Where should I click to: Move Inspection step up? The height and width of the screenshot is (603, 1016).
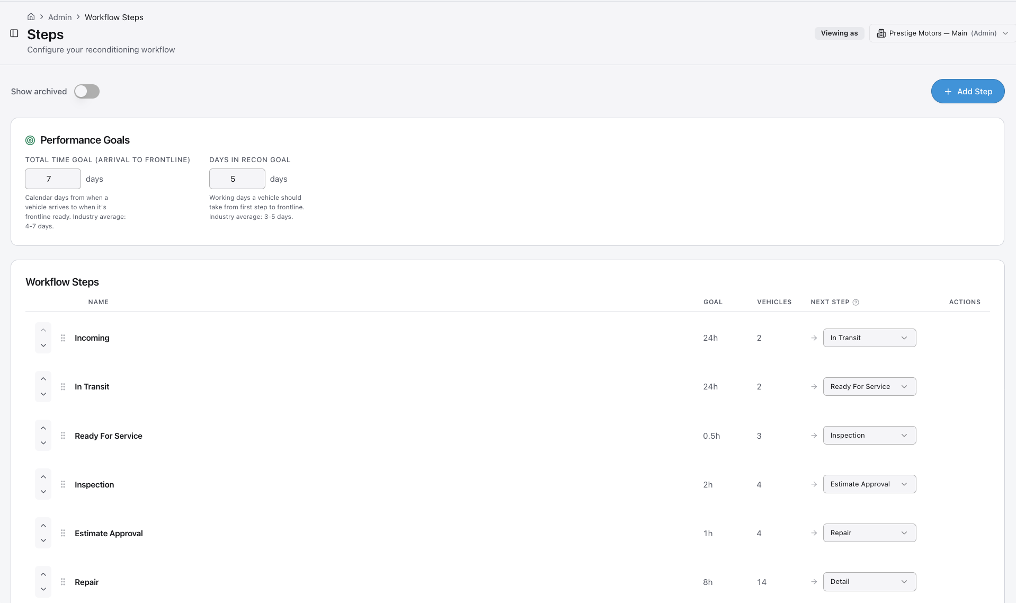(x=43, y=477)
